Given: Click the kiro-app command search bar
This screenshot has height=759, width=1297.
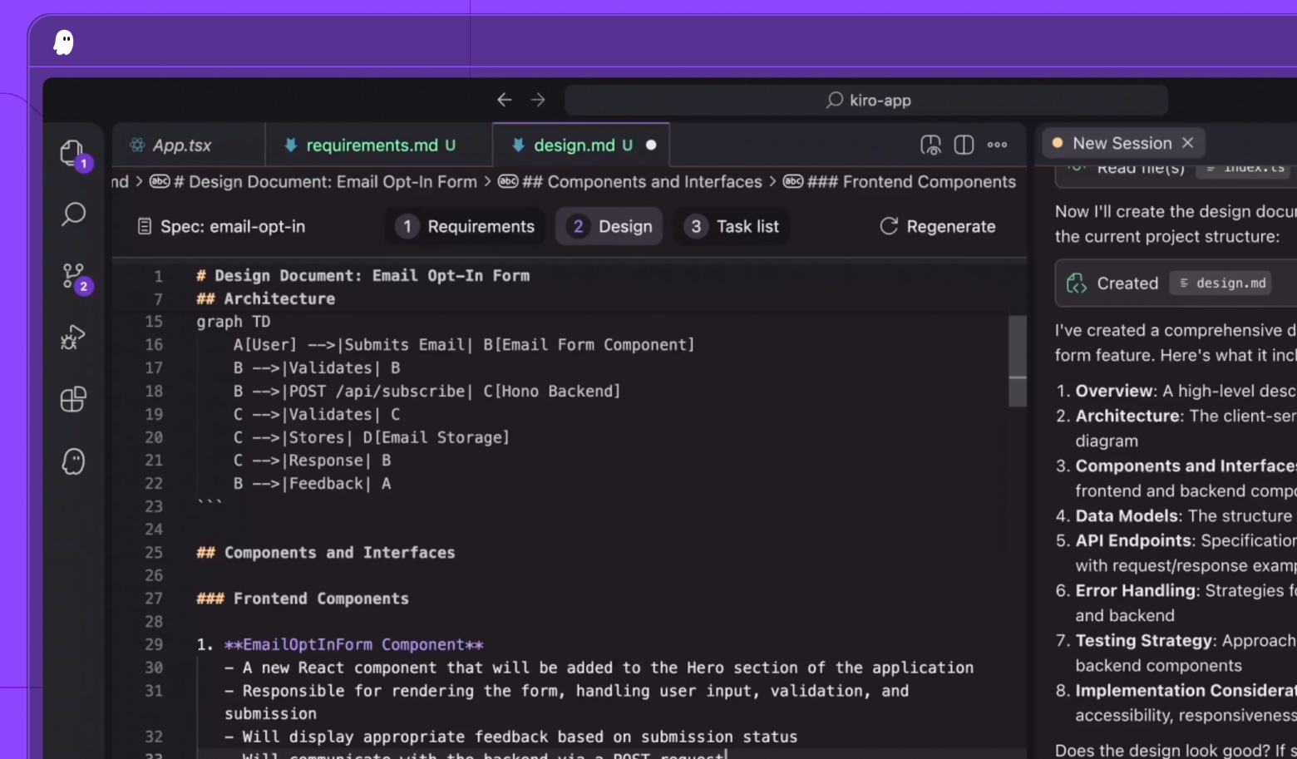Looking at the screenshot, I should 866,101.
